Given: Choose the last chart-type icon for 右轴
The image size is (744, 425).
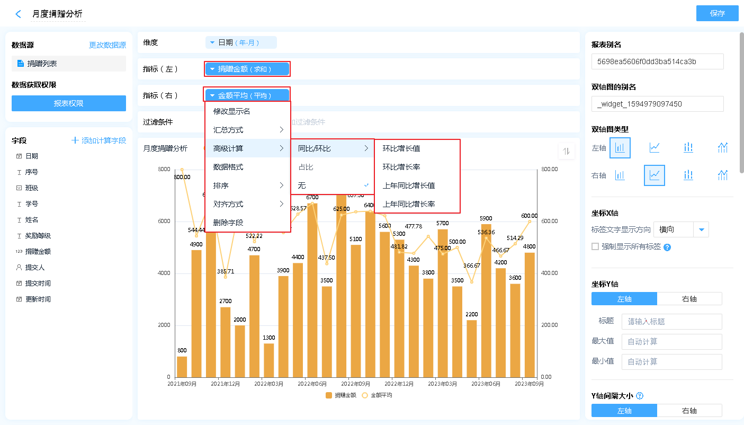Looking at the screenshot, I should [x=722, y=175].
